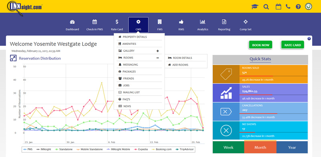
Task: Toggle INNsight series in chart legend
Action: point(43,149)
